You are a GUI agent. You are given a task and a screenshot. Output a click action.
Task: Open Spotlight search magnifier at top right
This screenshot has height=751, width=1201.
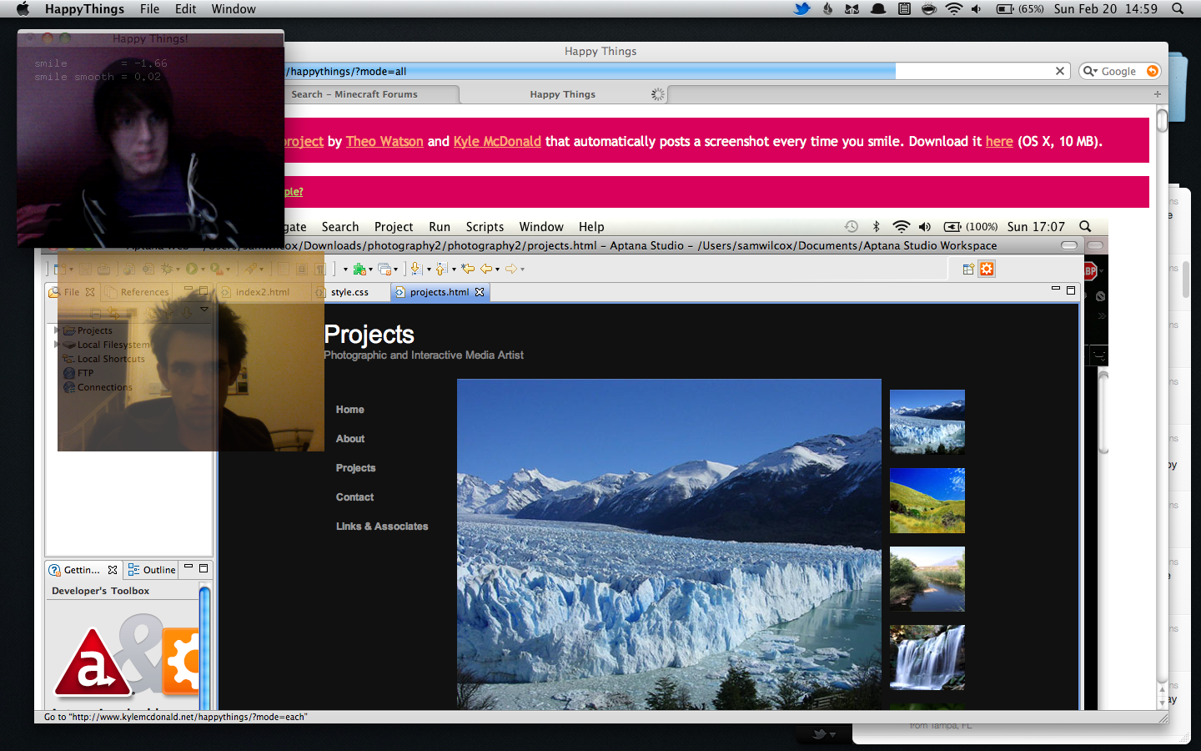click(1178, 9)
